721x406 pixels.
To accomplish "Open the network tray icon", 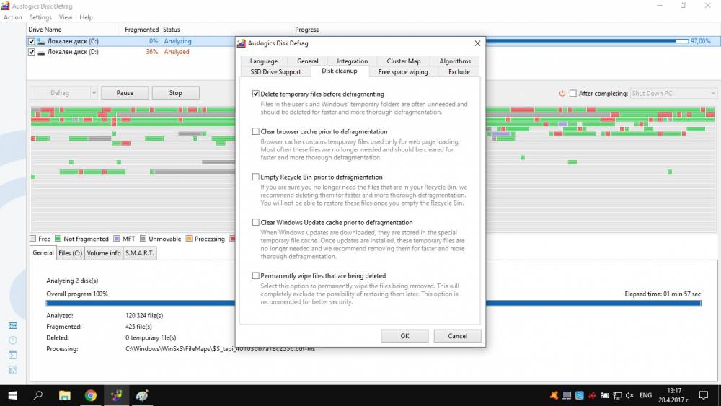I will (x=618, y=395).
